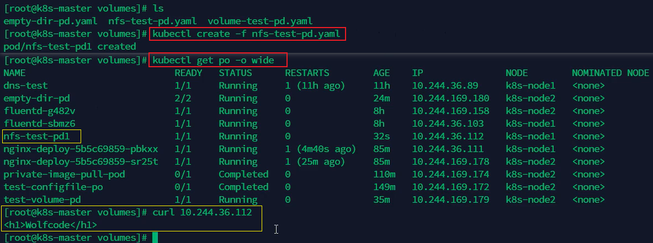Viewport: 653px width, 243px height.
Task: Click the kubectl get po -o wide command
Action: point(213,60)
